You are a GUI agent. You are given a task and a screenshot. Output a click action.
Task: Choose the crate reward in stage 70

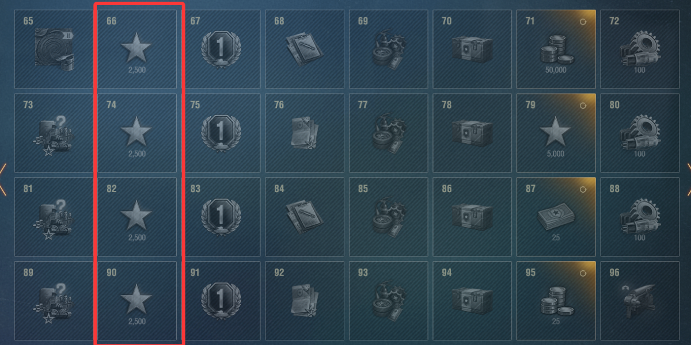pos(472,49)
